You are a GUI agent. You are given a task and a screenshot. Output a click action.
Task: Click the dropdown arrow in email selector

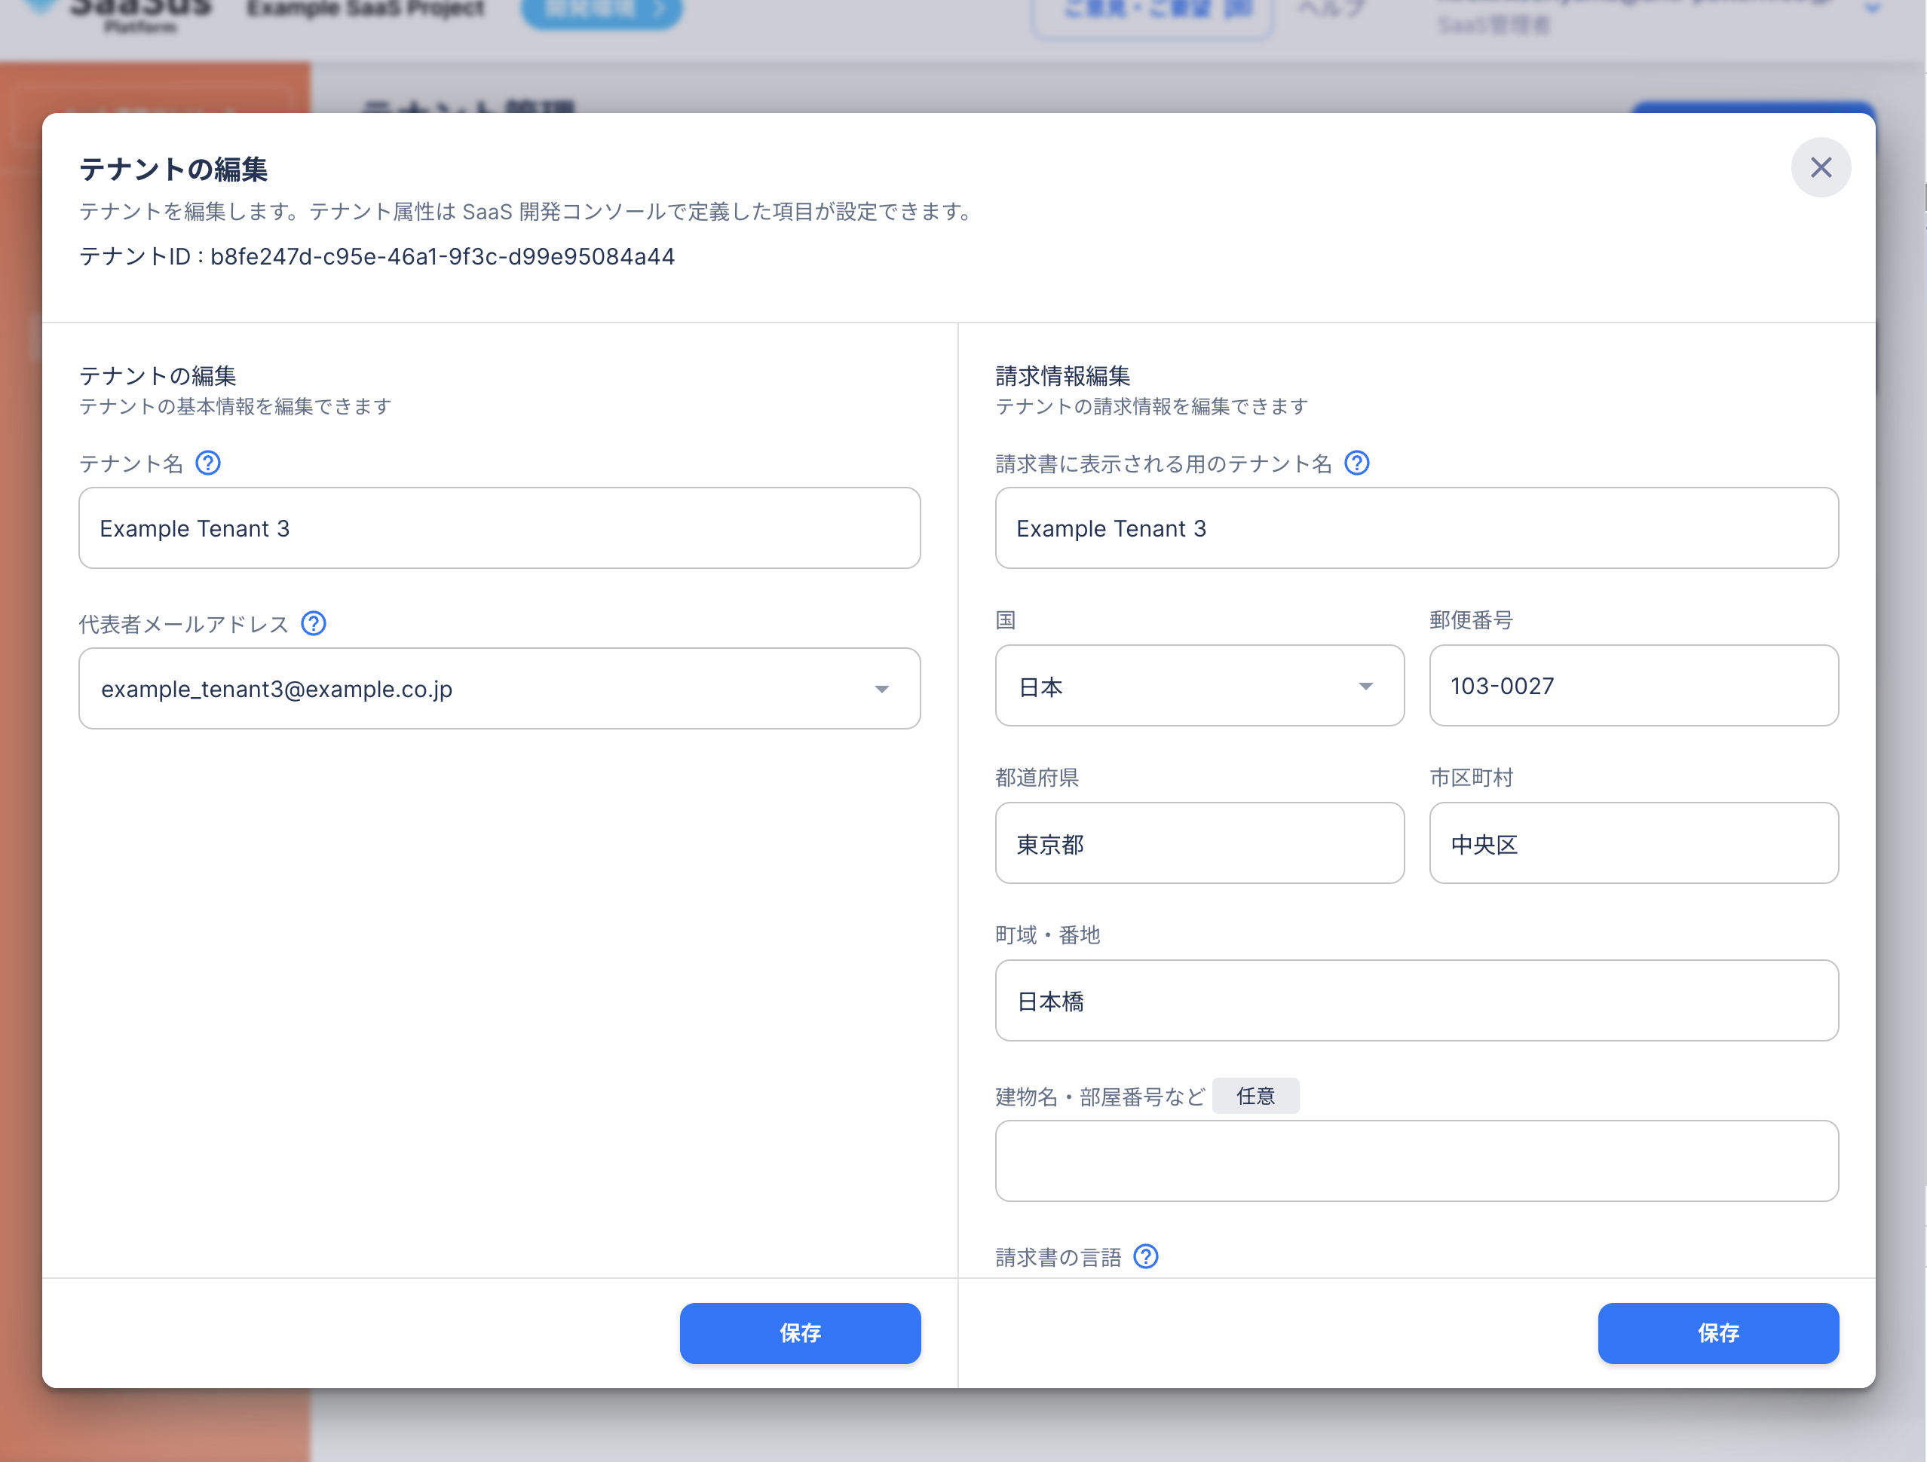tap(881, 690)
